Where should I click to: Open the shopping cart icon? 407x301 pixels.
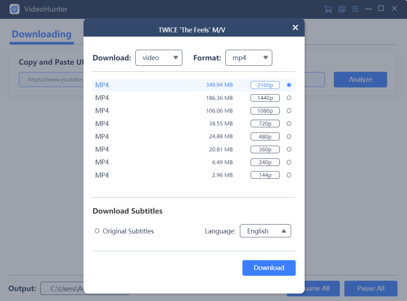click(x=328, y=9)
